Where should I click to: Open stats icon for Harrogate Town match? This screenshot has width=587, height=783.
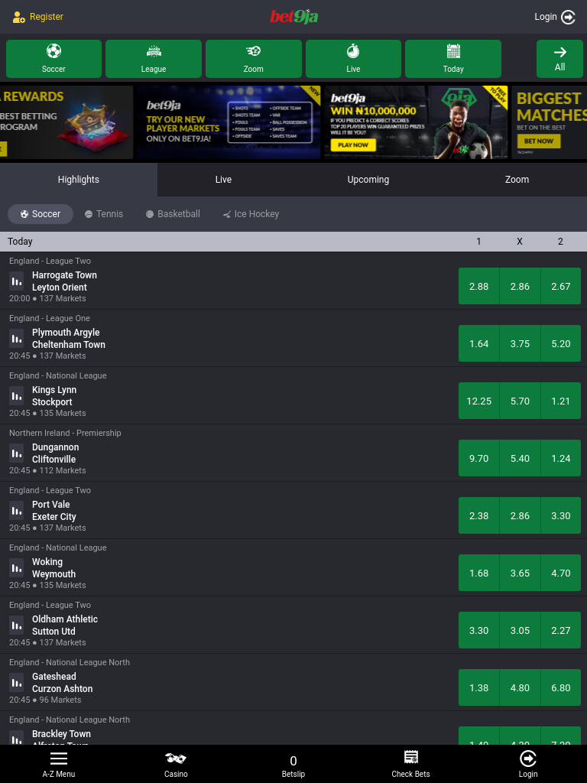click(17, 281)
